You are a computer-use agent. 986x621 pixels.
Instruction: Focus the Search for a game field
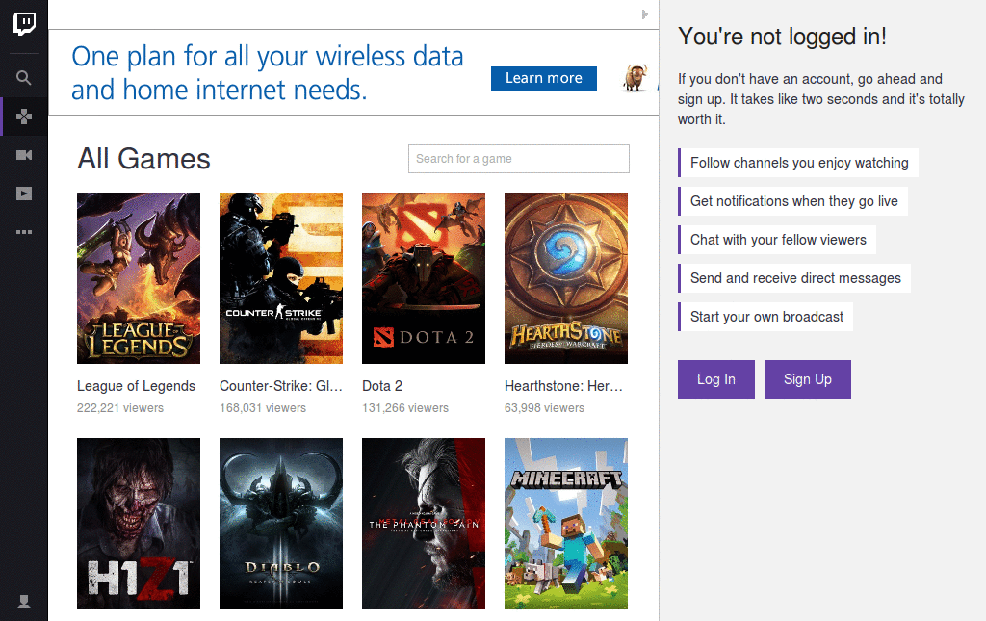519,159
